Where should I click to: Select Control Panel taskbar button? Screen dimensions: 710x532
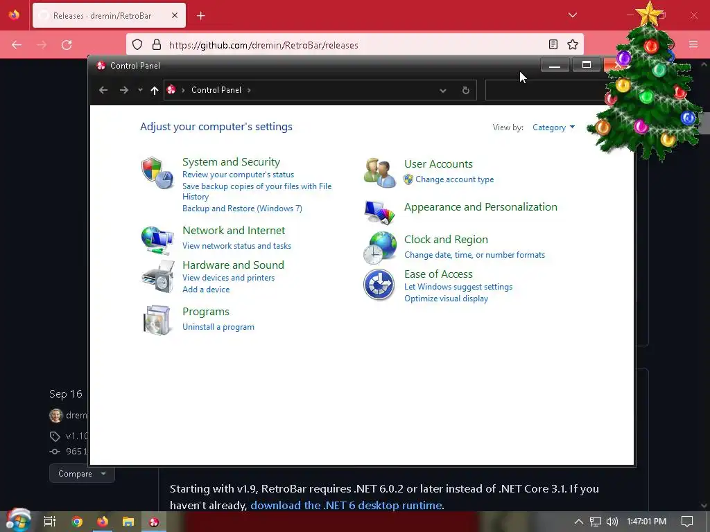(x=154, y=522)
